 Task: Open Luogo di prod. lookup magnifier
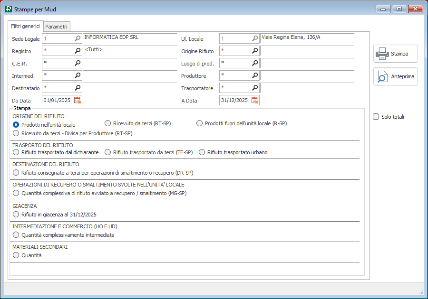(255, 63)
